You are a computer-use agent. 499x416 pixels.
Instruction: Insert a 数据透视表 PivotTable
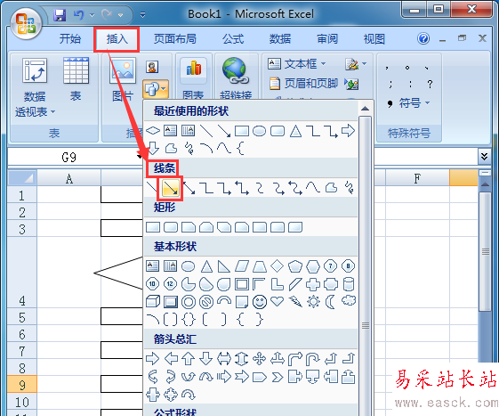pos(35,87)
